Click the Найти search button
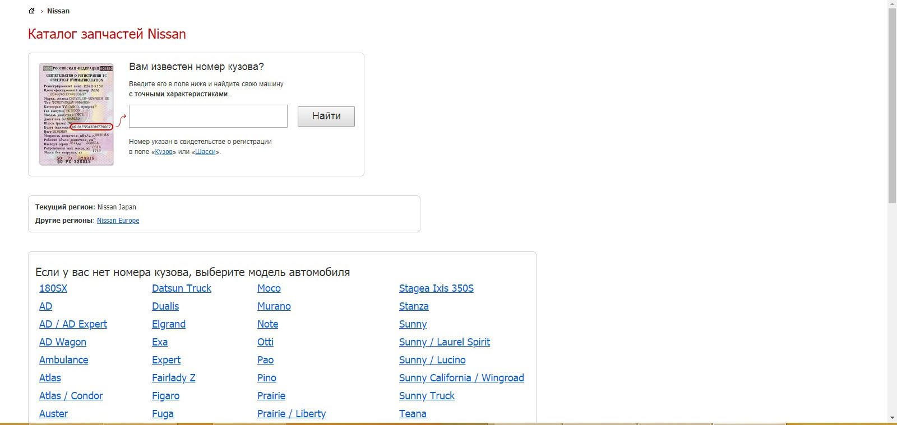This screenshot has width=897, height=425. point(326,116)
